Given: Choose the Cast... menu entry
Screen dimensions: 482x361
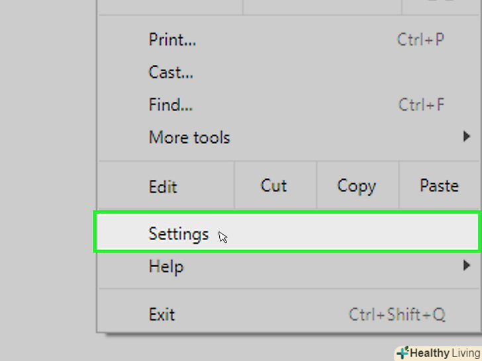Looking at the screenshot, I should tap(171, 72).
